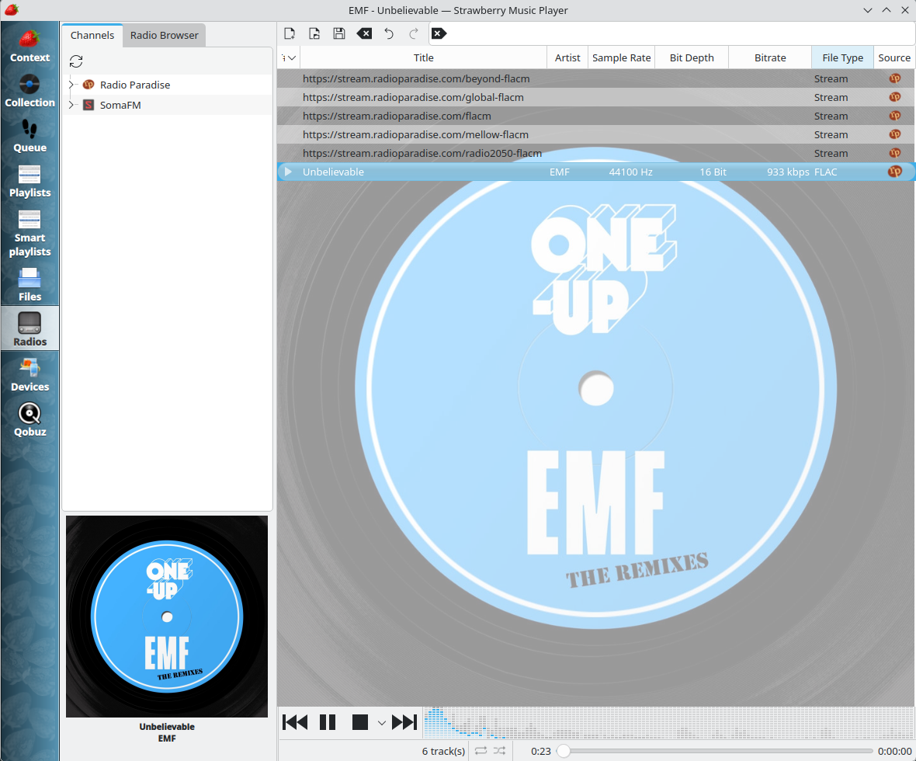Screen dimensions: 916x761
Task: Click the Strawberry app icon in title bar
Action: [11, 10]
